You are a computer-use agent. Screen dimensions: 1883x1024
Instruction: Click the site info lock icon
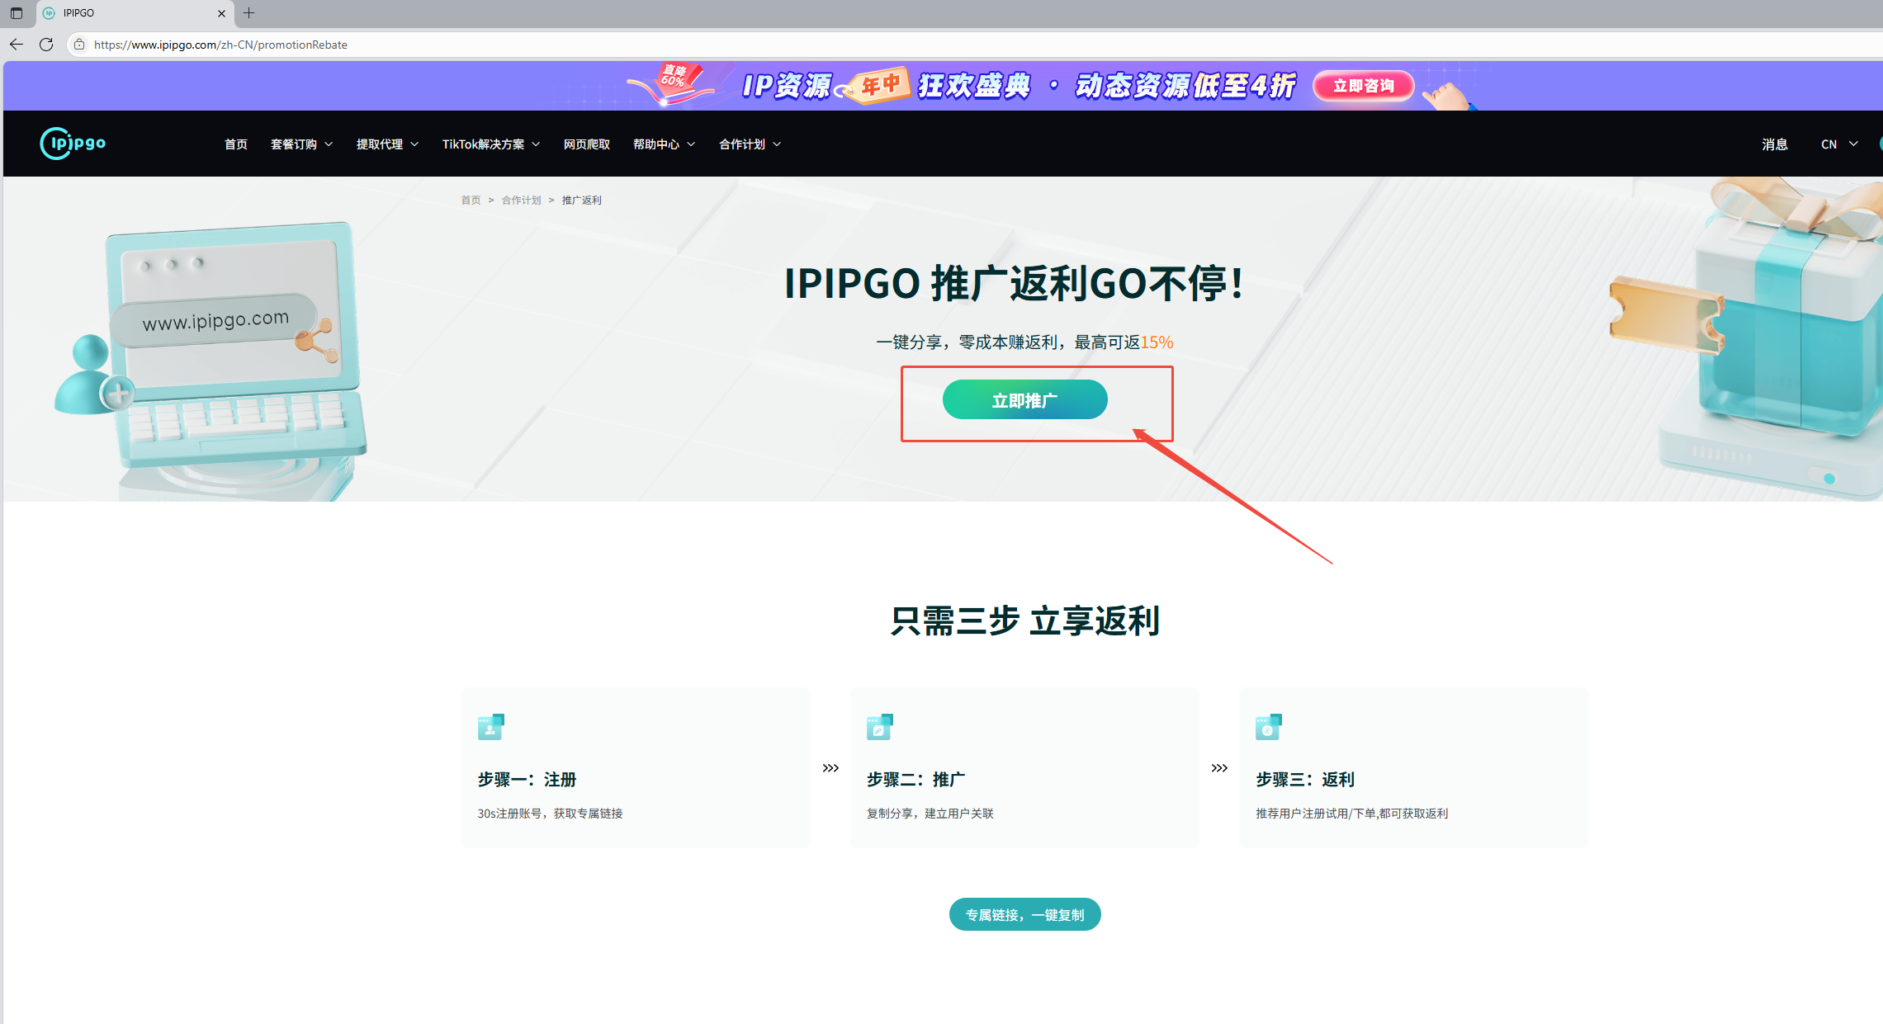point(79,45)
